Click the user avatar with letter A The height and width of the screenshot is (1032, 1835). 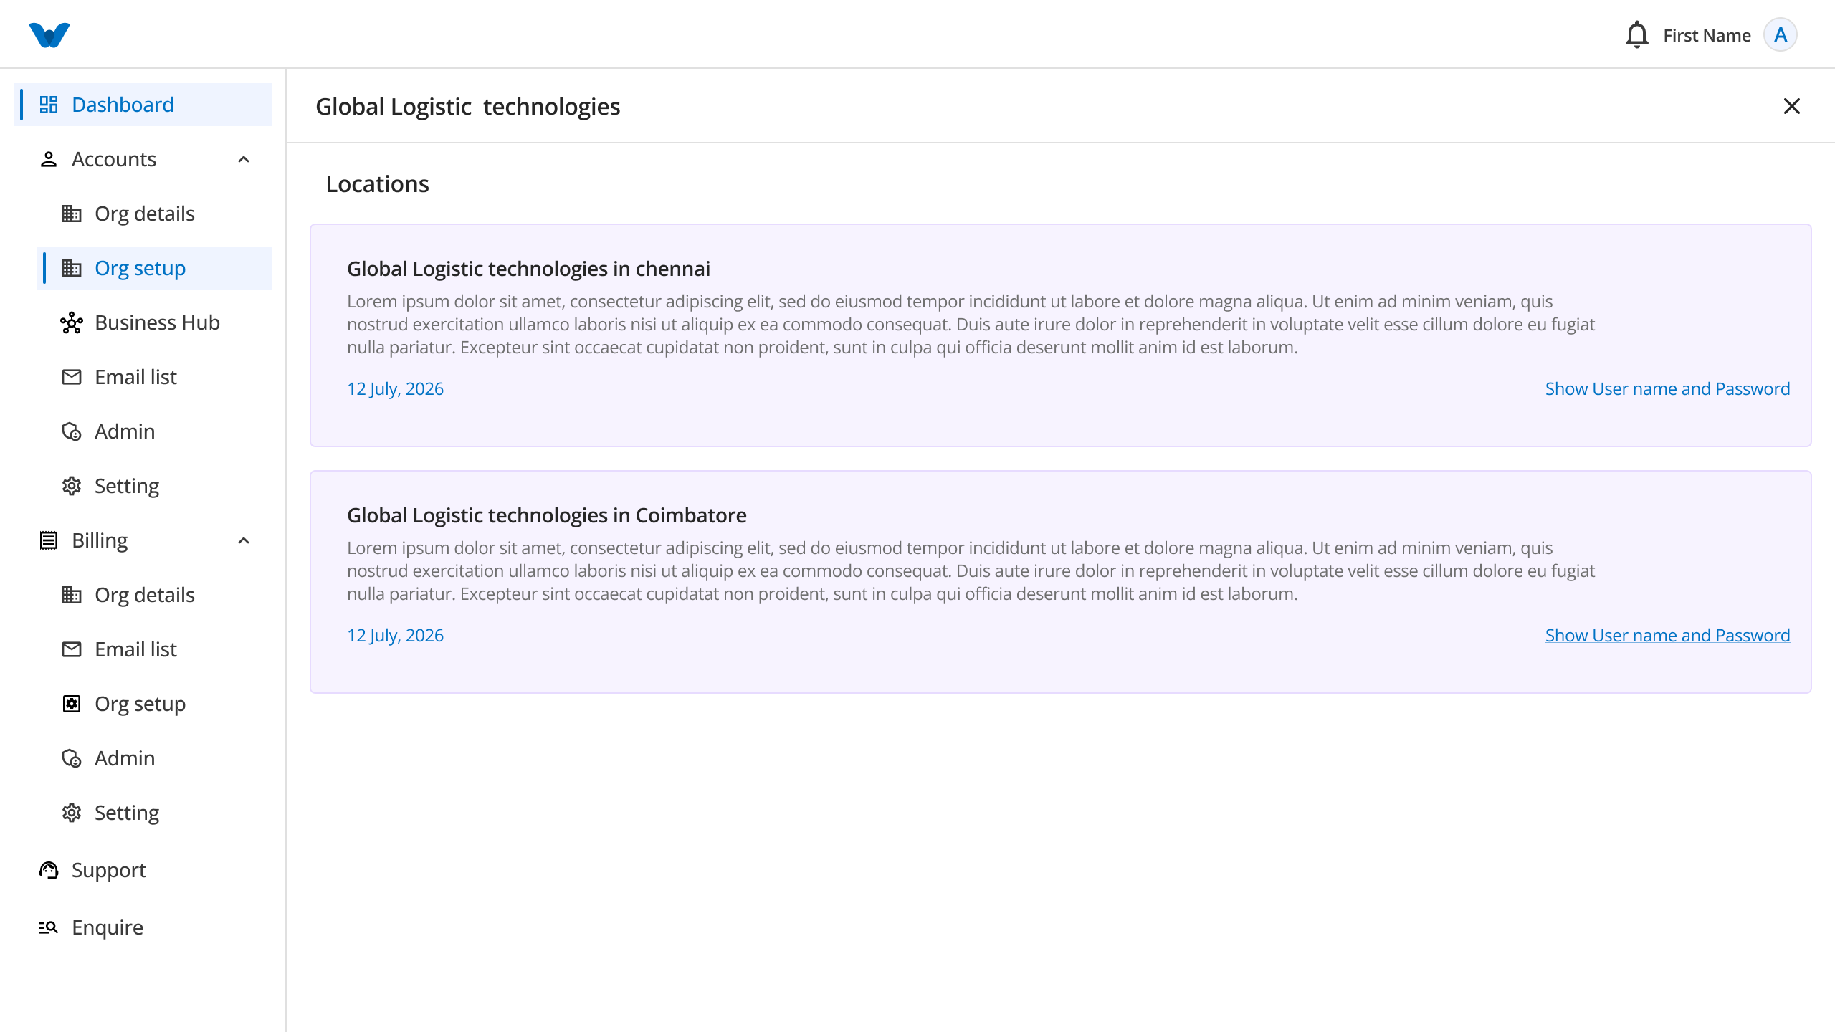pos(1780,34)
